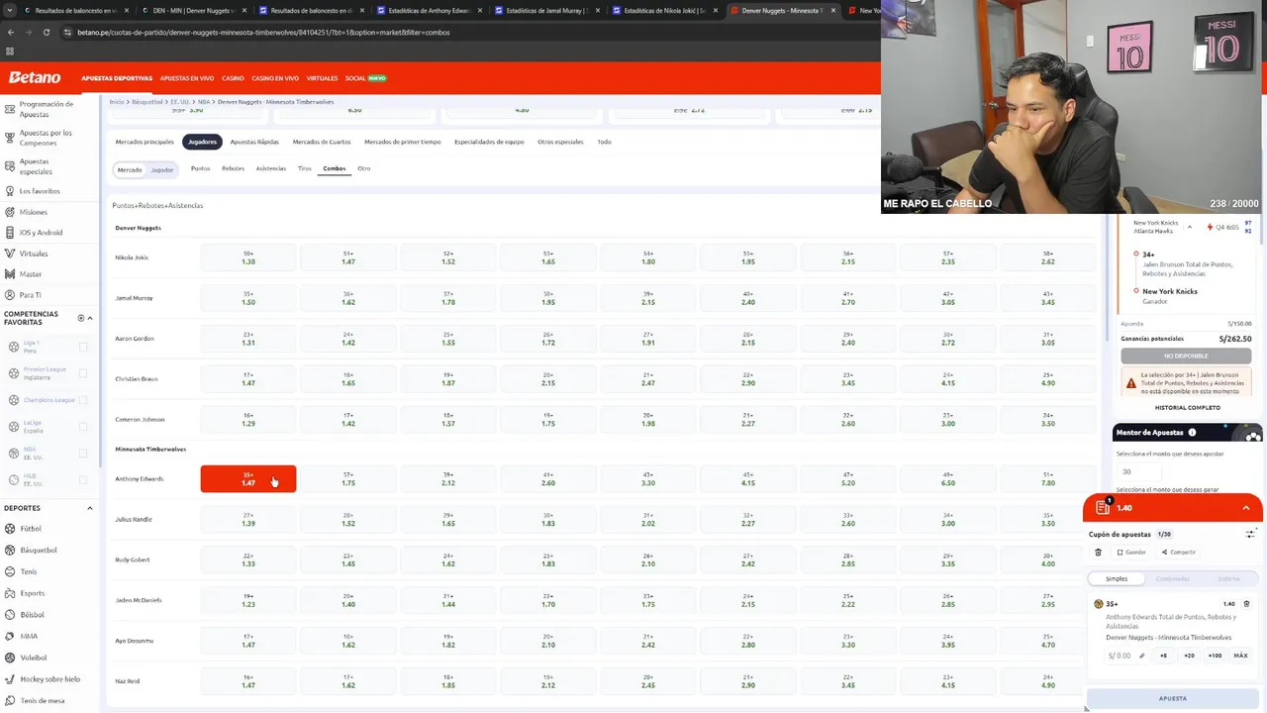Select Combinadas bet type

point(1173,578)
